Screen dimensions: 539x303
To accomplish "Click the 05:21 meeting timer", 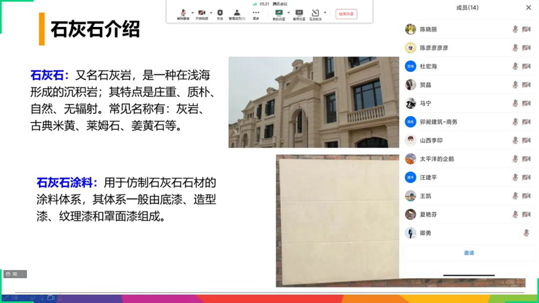I will tap(264, 4).
